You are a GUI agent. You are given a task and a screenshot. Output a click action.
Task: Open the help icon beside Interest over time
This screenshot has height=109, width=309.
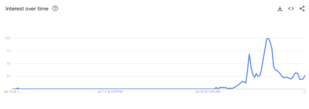pos(55,9)
